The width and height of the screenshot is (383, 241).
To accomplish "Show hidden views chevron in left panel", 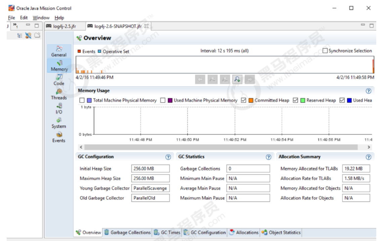I will click(x=15, y=25).
